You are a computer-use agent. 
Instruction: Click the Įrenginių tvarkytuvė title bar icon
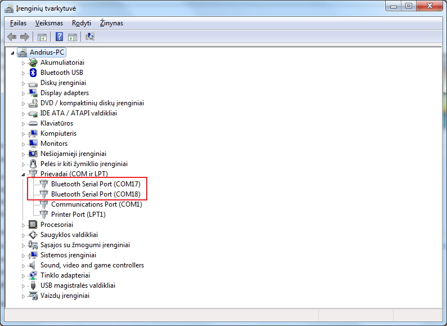tap(9, 8)
